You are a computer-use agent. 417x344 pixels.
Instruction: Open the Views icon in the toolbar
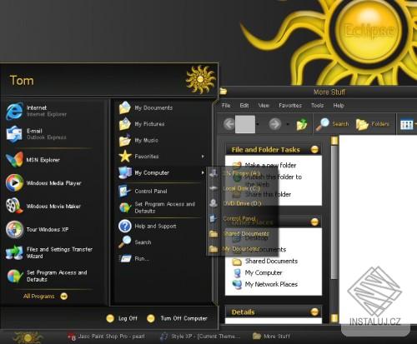coord(406,124)
